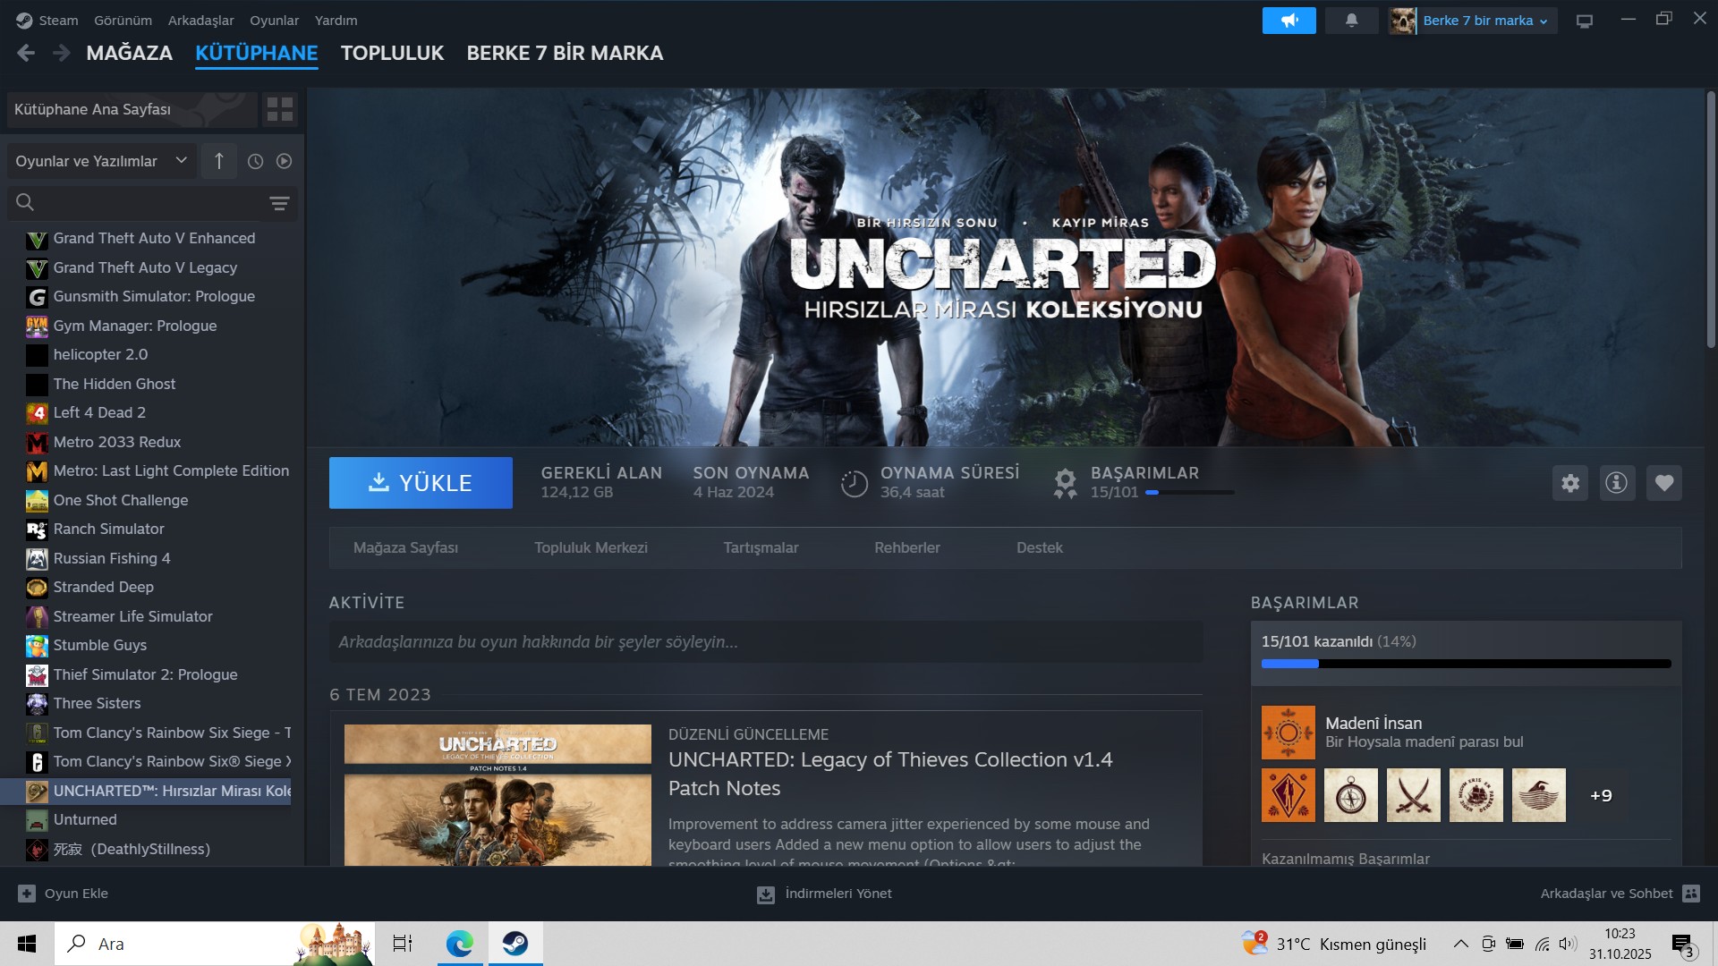Open the library filter icon above game list
The height and width of the screenshot is (966, 1718).
pos(279,203)
